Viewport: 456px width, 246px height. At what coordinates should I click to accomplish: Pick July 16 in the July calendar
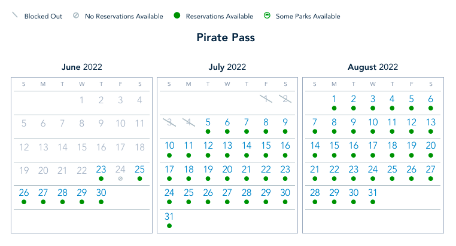coord(285,146)
